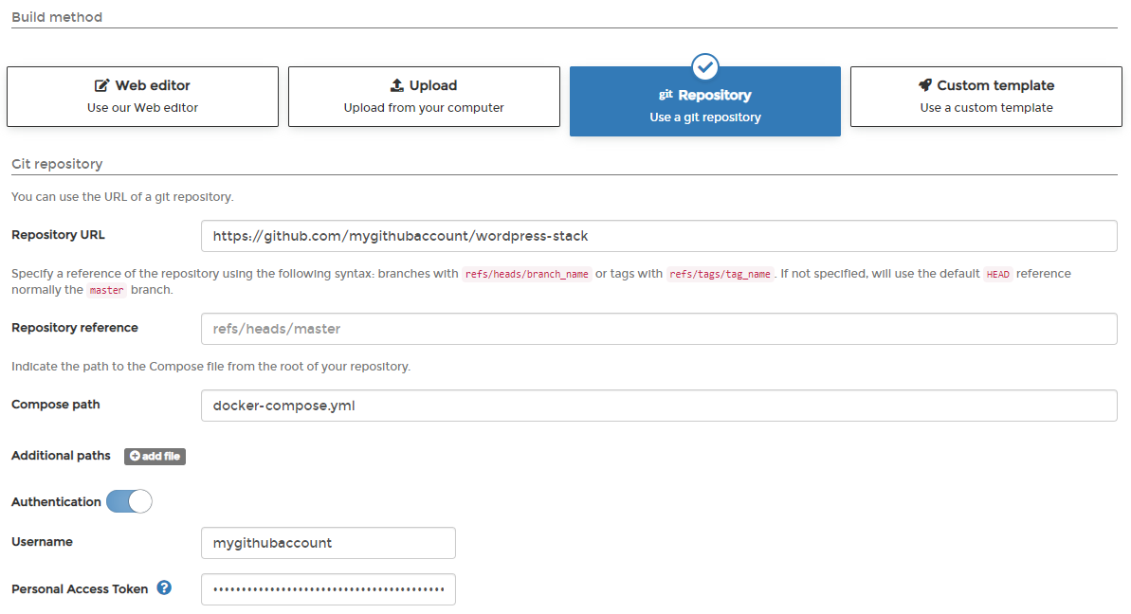Click the refs/heads/branch_name code snippet

point(527,275)
